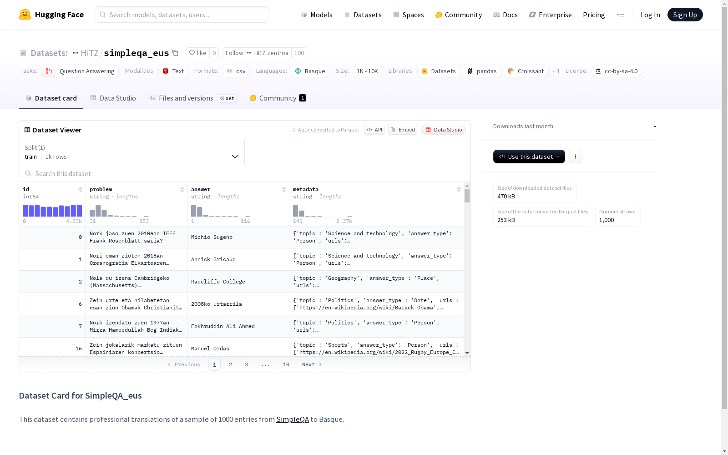Go to page 2 of the viewer

(x=231, y=364)
